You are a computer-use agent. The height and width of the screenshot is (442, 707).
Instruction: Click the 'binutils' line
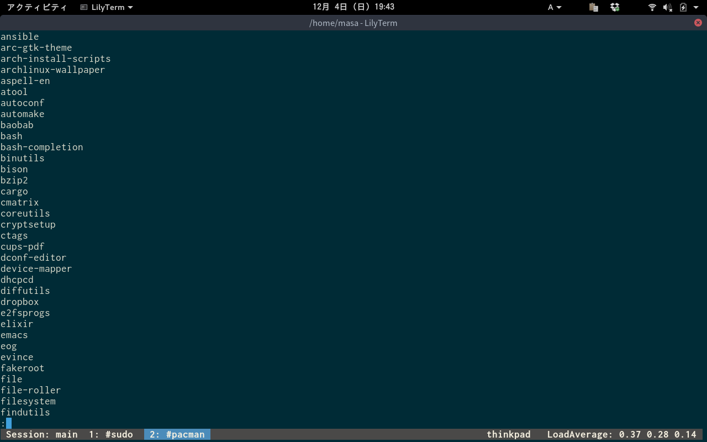pyautogui.click(x=23, y=158)
